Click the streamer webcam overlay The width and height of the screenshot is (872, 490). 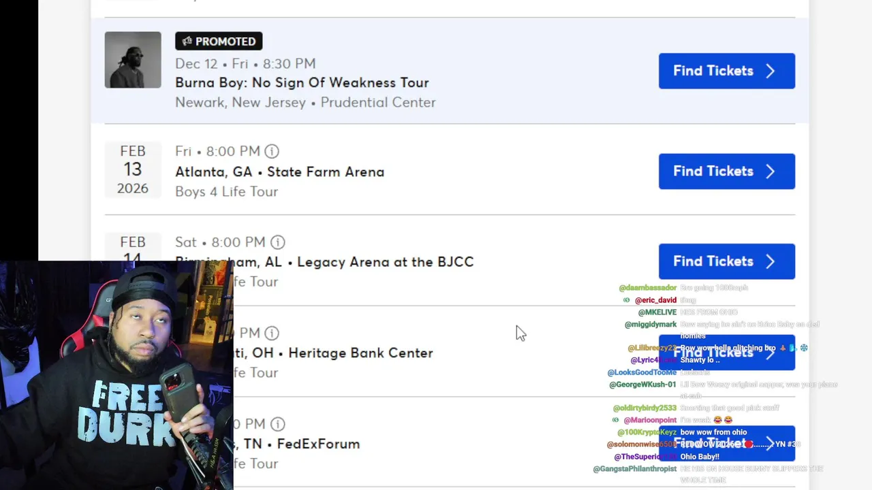click(116, 375)
